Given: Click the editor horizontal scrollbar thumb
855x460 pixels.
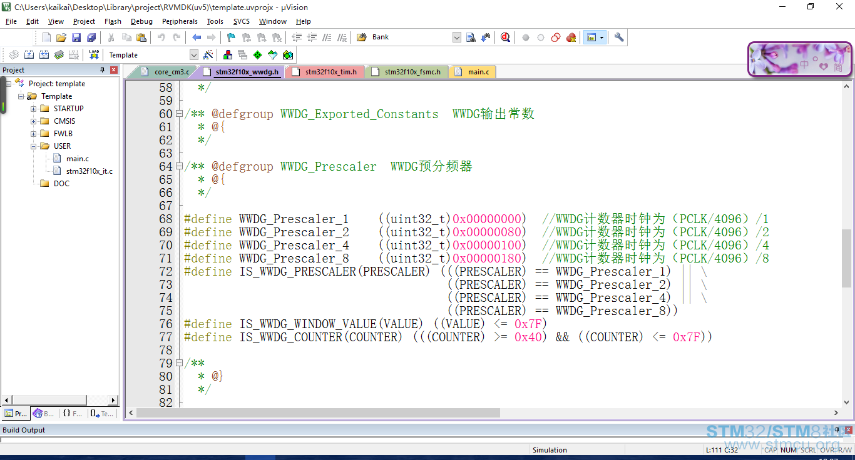Looking at the screenshot, I should tap(319, 413).
